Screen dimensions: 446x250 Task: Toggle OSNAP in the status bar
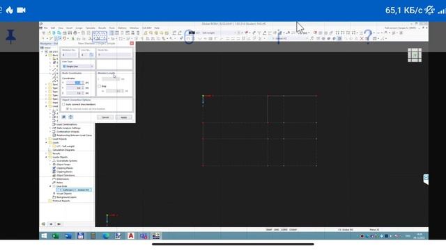(x=293, y=230)
